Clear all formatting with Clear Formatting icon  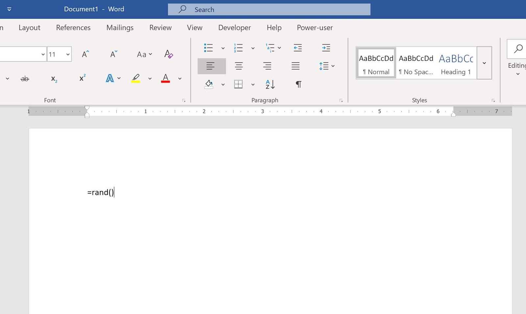(x=168, y=55)
